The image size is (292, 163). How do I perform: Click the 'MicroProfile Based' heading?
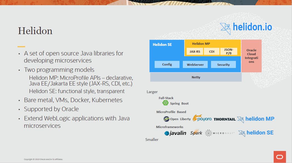[171, 112]
